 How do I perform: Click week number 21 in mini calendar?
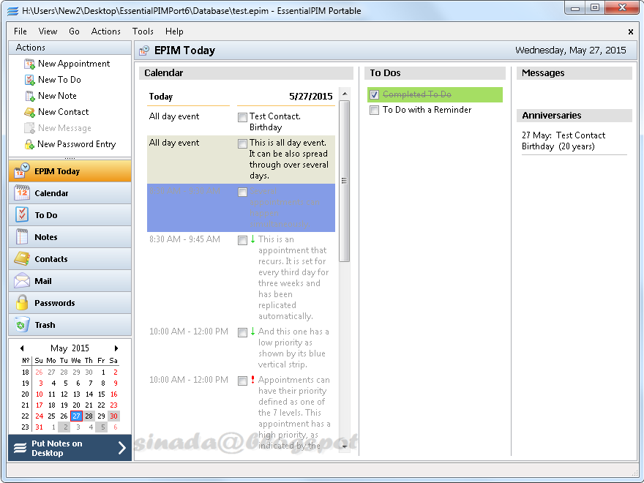click(26, 405)
